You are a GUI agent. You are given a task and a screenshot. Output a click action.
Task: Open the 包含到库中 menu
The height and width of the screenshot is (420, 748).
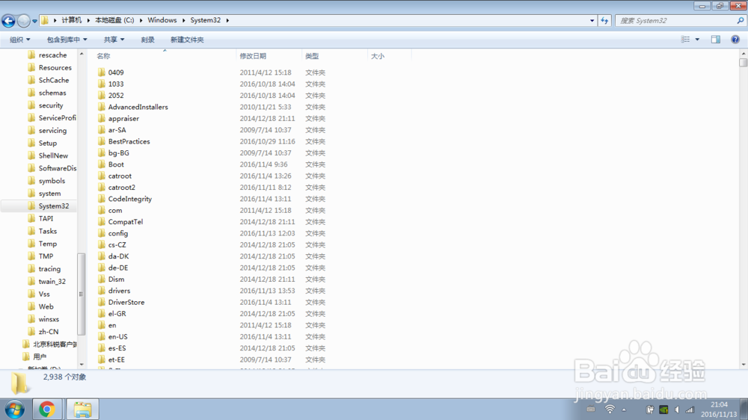tap(67, 40)
